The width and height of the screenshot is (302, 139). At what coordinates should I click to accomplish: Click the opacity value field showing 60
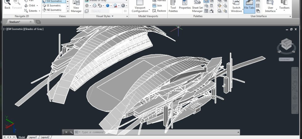click(x=125, y=11)
